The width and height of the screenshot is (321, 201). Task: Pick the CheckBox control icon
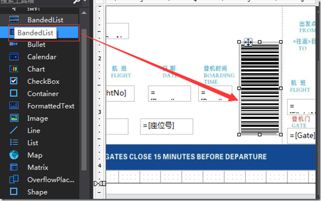tap(14, 81)
